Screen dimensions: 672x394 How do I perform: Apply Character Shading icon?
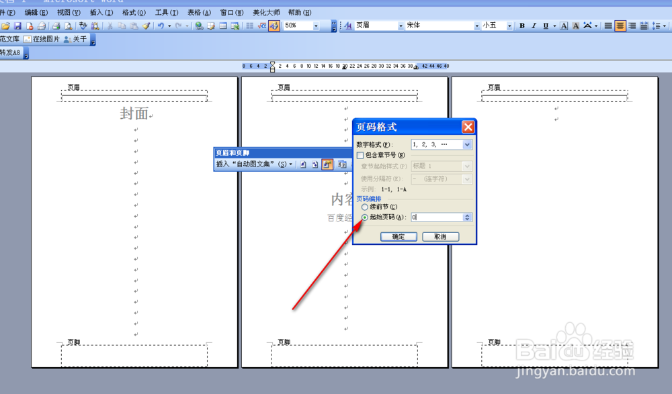tap(576, 26)
